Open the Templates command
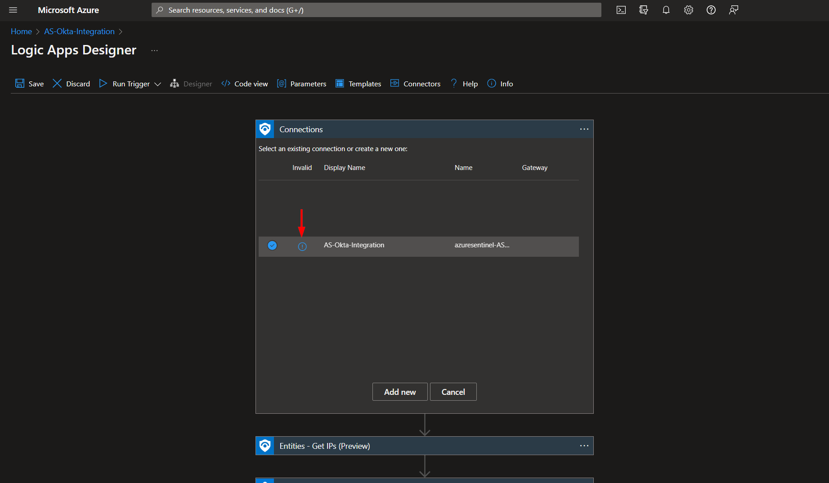829x483 pixels. 358,84
